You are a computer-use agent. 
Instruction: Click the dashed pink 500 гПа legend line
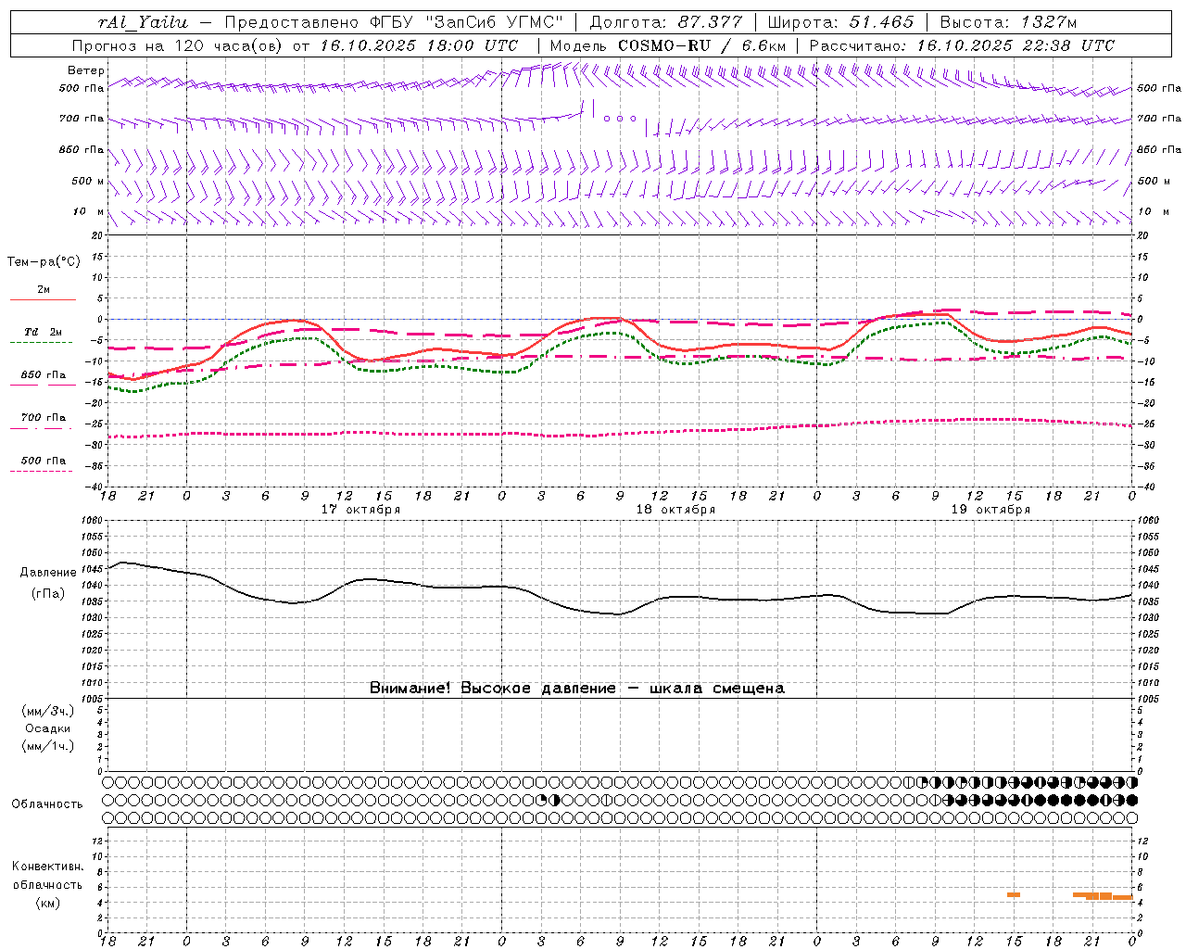(42, 471)
